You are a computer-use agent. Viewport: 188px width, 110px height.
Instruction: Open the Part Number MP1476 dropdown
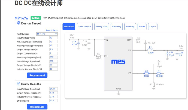(47, 34)
